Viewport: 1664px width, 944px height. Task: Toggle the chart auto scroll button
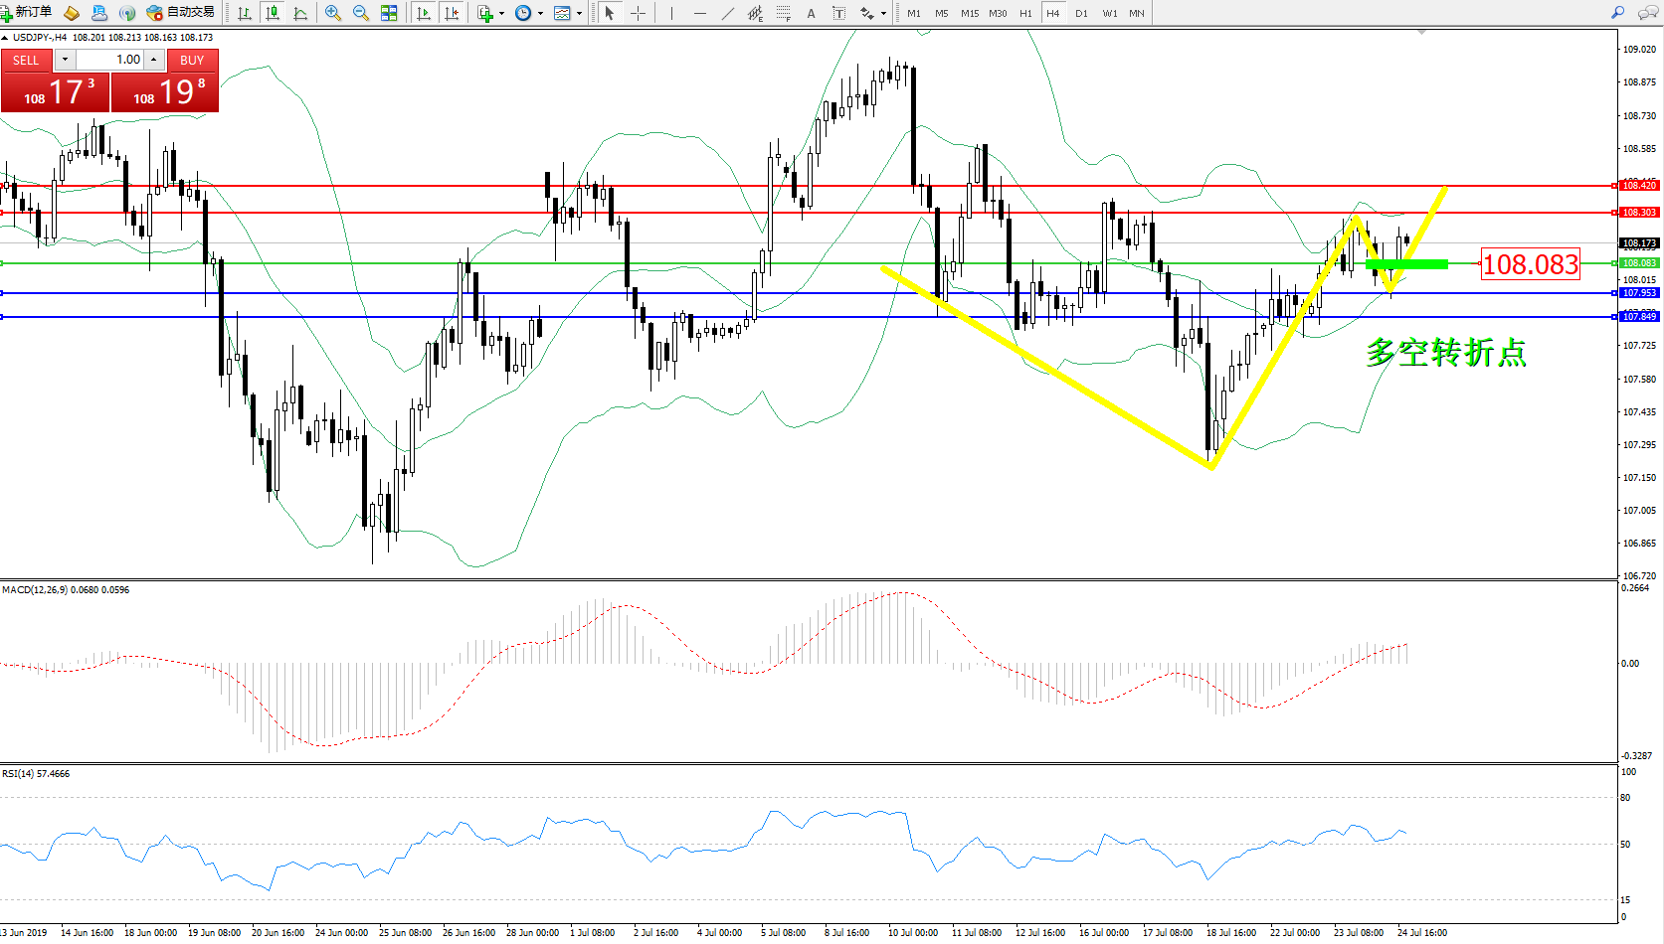tap(424, 13)
